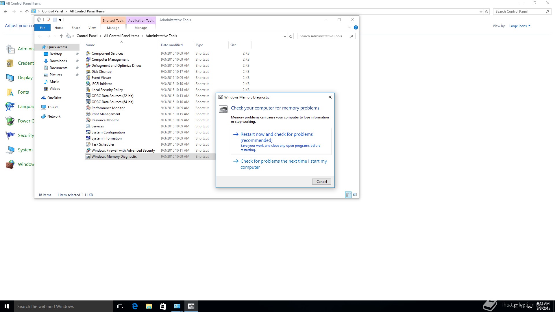
Task: Click the Search the web and Windows box
Action: (x=64, y=306)
